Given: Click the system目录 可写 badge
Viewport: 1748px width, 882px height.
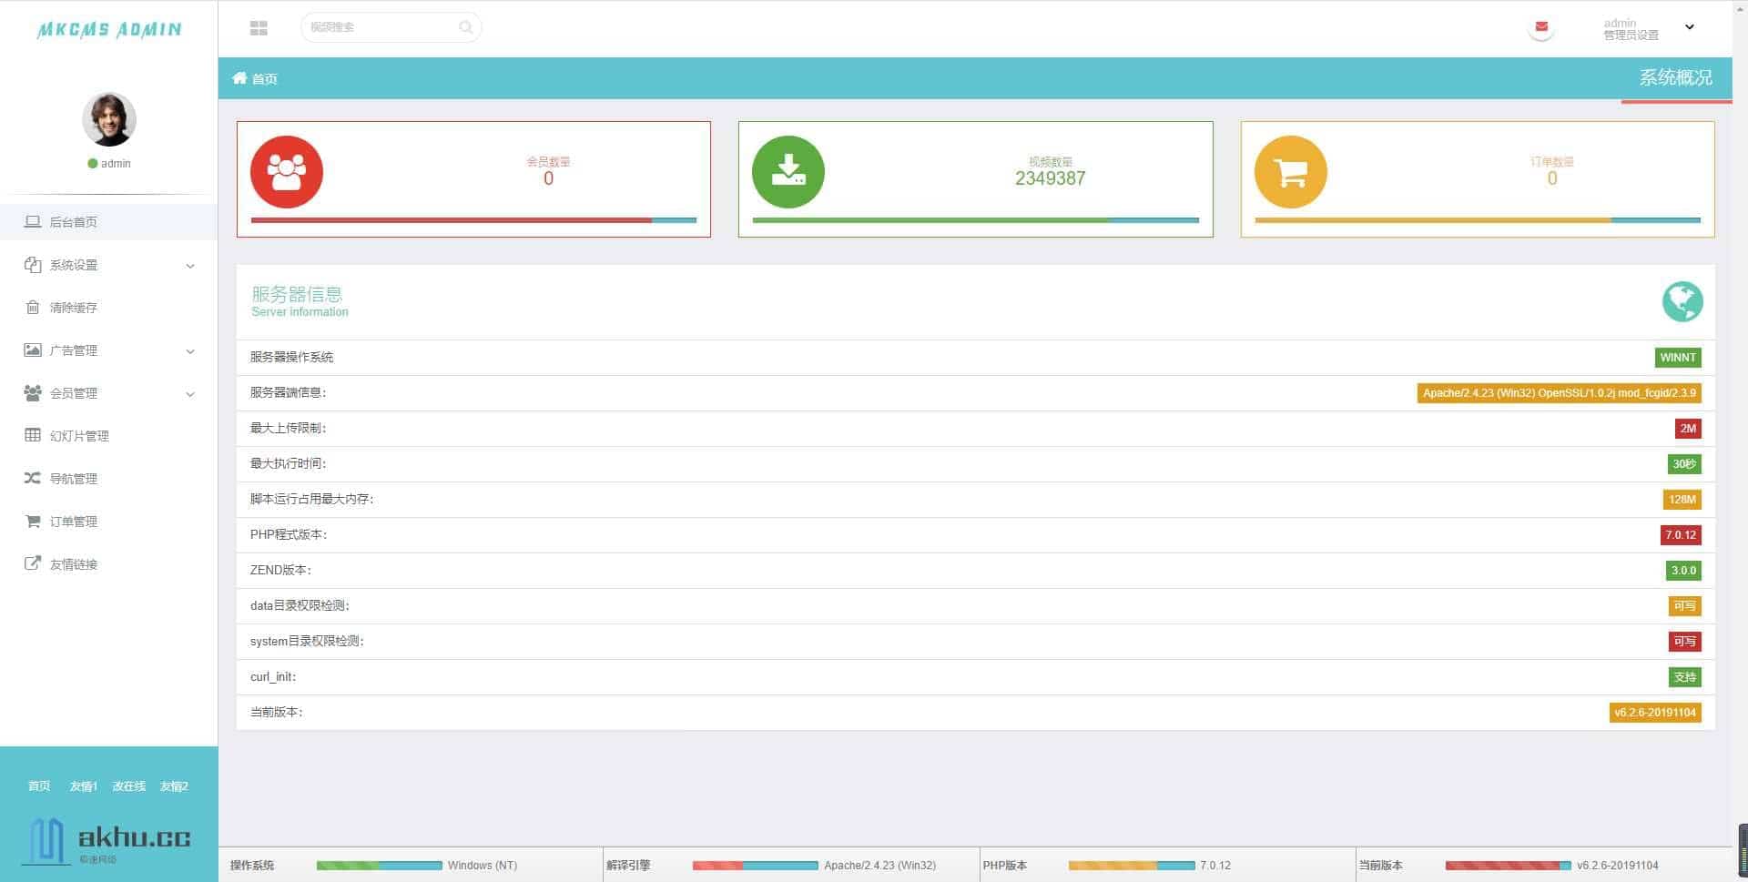Looking at the screenshot, I should [1685, 642].
